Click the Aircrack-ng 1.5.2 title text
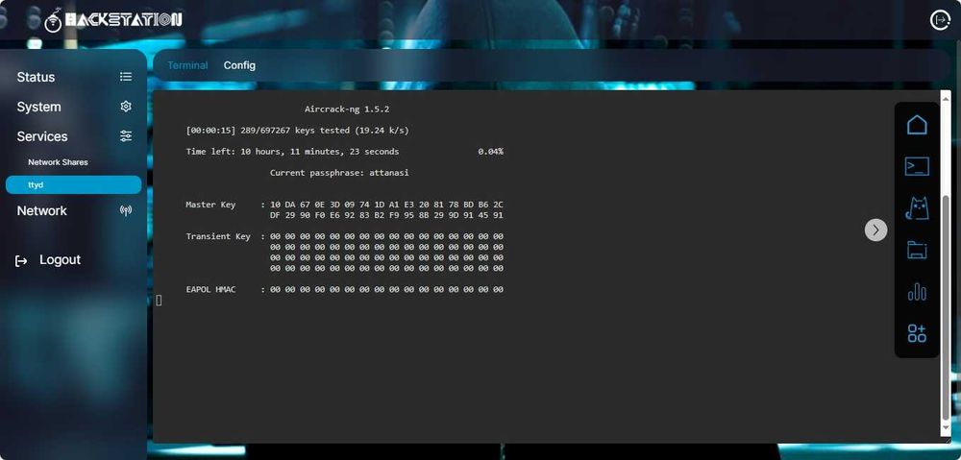Image resolution: width=961 pixels, height=460 pixels. (x=347, y=109)
